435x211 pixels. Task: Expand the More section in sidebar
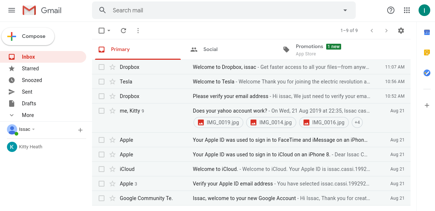point(28,115)
